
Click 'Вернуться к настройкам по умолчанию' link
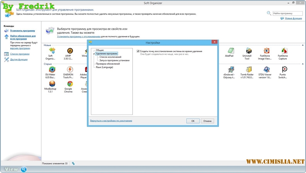111,121
